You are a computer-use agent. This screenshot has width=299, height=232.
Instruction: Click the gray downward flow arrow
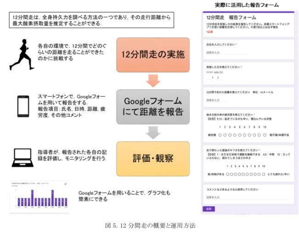153,133
